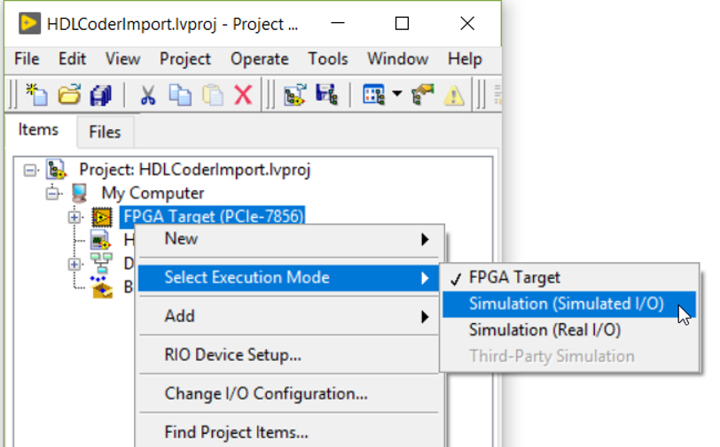The width and height of the screenshot is (720, 447).
Task: Click the Open Project folder icon
Action: point(69,95)
